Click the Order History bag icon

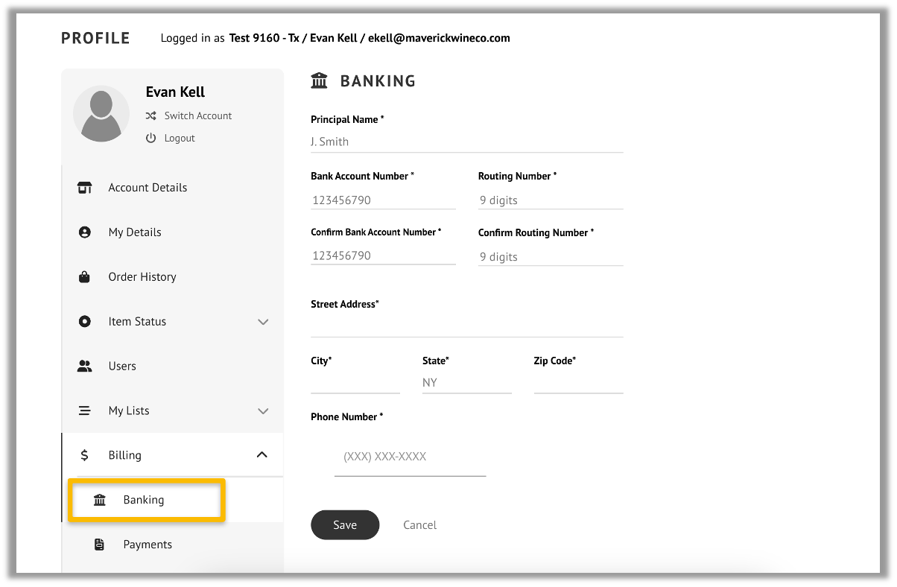click(x=85, y=277)
